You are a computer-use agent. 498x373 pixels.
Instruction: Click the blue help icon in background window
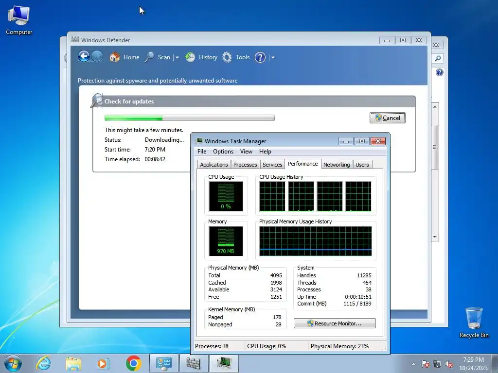point(440,73)
